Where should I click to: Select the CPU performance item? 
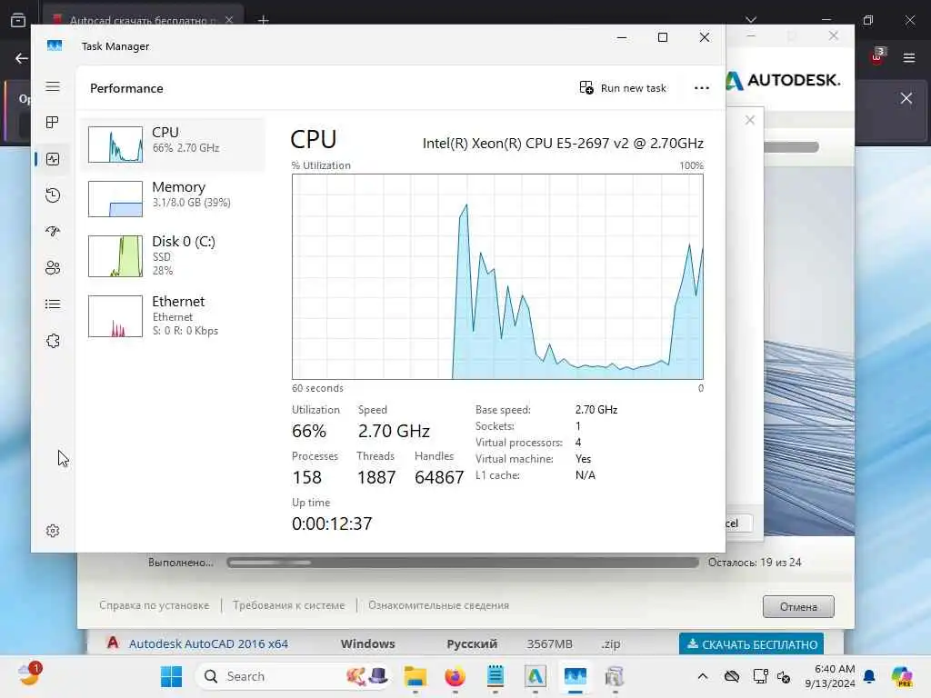[173, 145]
